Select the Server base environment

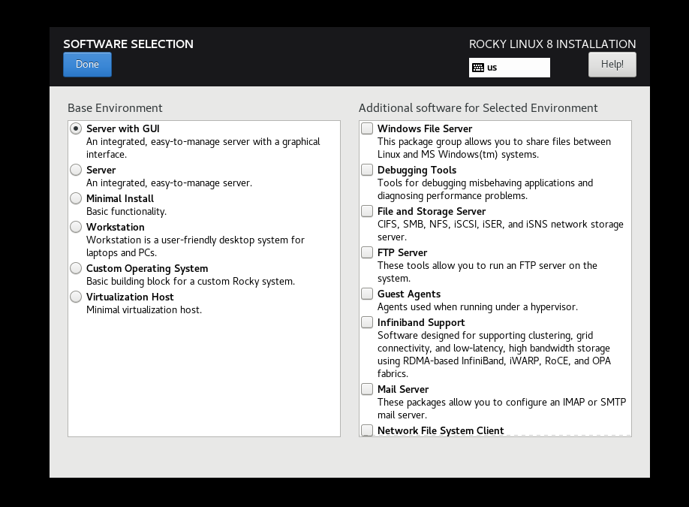[76, 170]
